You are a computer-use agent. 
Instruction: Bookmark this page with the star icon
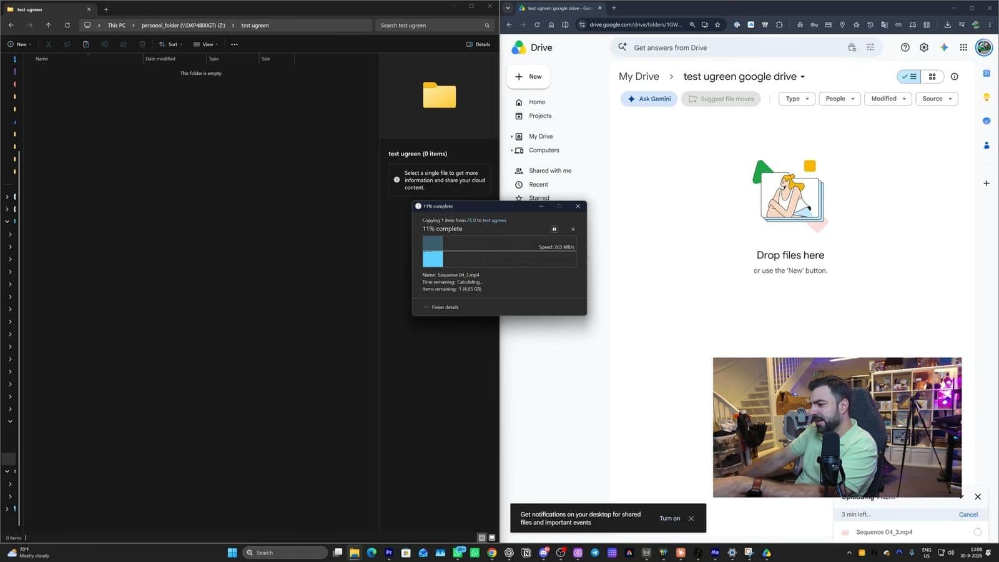pyautogui.click(x=717, y=25)
